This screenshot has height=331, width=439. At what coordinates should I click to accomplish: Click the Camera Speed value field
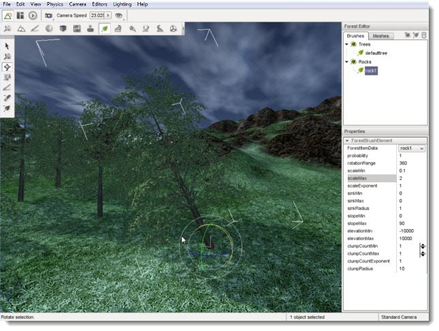click(97, 16)
